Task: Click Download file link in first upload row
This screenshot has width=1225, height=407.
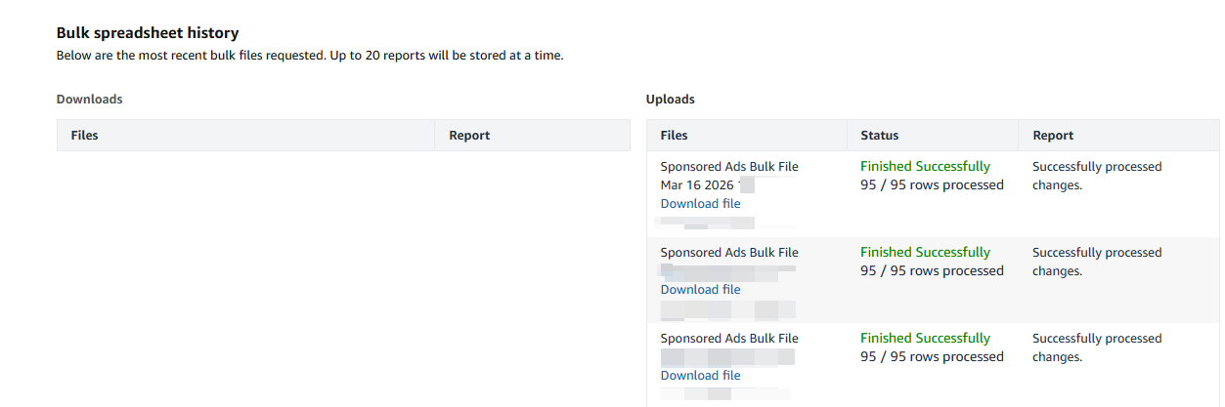Action: coord(700,204)
